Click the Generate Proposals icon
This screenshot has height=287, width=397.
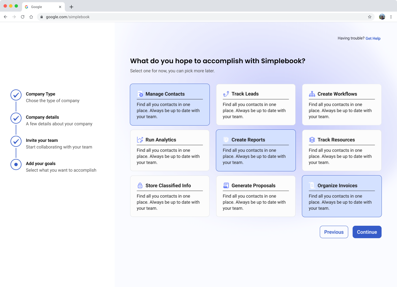tap(226, 185)
